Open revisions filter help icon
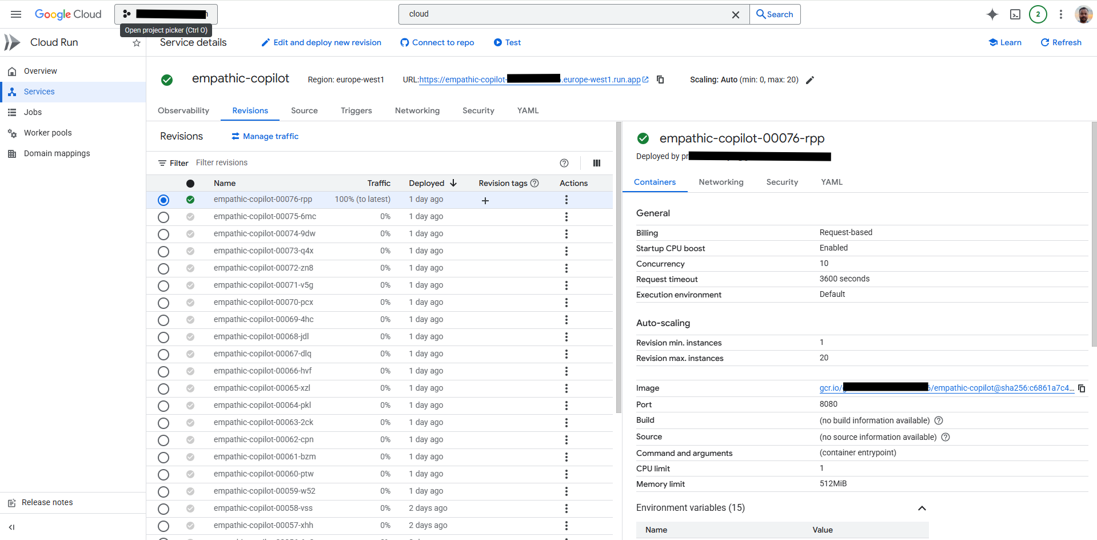Image resolution: width=1097 pixels, height=540 pixels. 564,163
